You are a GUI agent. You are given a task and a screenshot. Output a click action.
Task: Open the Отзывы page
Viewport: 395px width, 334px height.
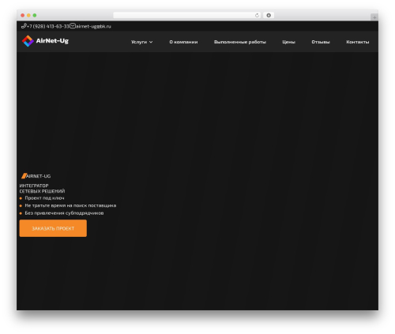coord(321,42)
